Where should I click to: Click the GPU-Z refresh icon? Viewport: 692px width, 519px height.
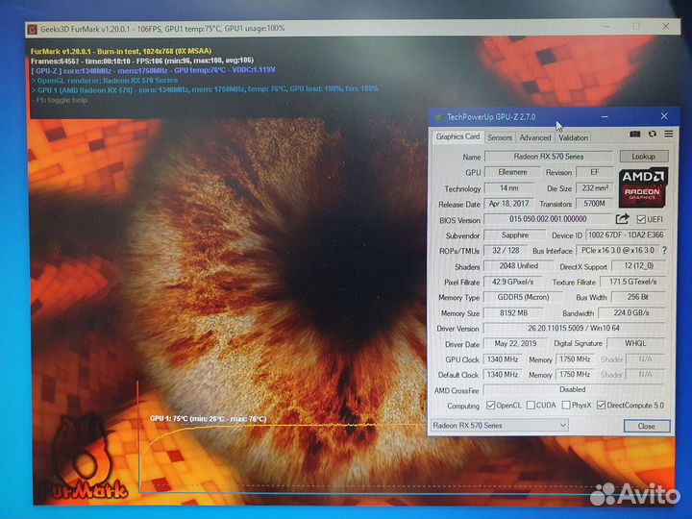click(x=653, y=134)
